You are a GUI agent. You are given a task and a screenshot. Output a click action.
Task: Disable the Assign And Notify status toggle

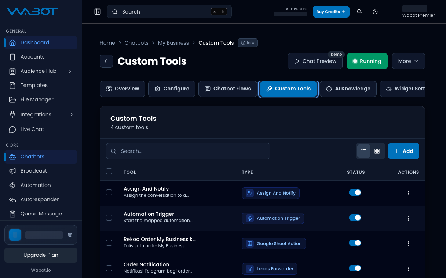coord(355,192)
